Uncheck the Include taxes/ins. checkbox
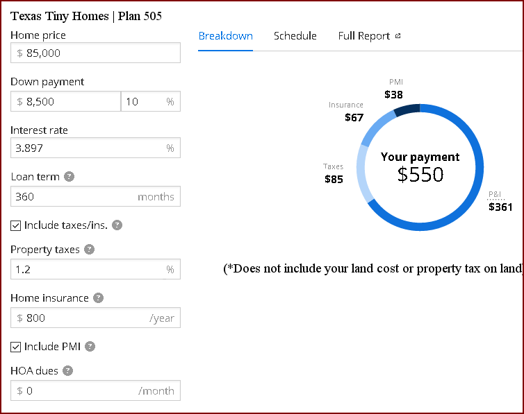The width and height of the screenshot is (524, 414). (16, 225)
